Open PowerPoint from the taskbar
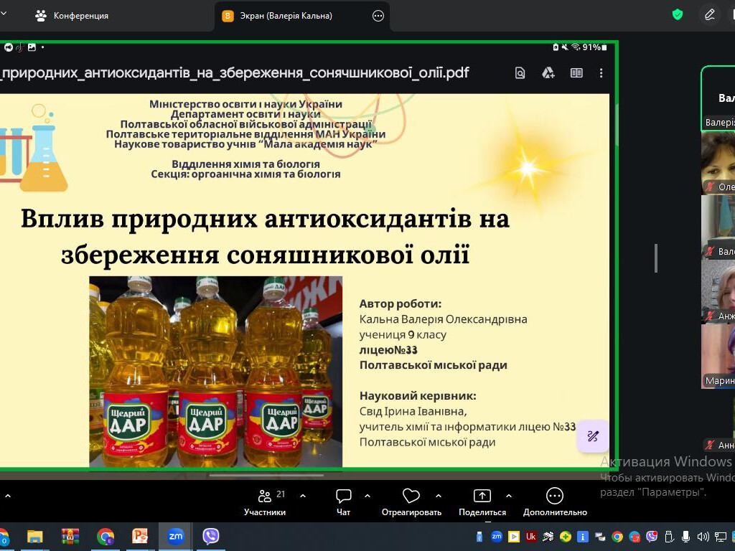The height and width of the screenshot is (551, 735). 140,536
